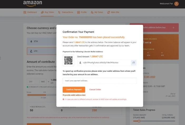Select the LTC currency option
The height and width of the screenshot is (125, 185).
pyautogui.click(x=42, y=51)
